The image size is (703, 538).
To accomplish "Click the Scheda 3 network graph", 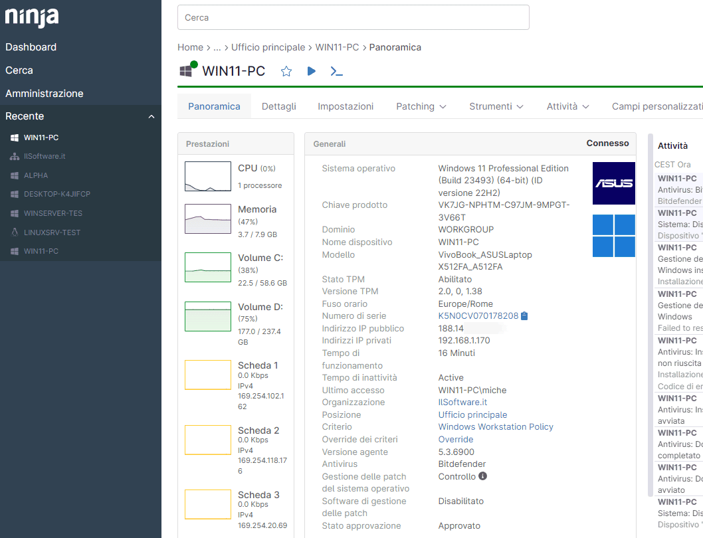I will [208, 504].
